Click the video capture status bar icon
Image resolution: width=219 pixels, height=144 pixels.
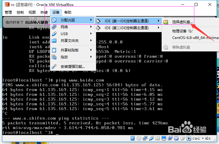point(170,138)
